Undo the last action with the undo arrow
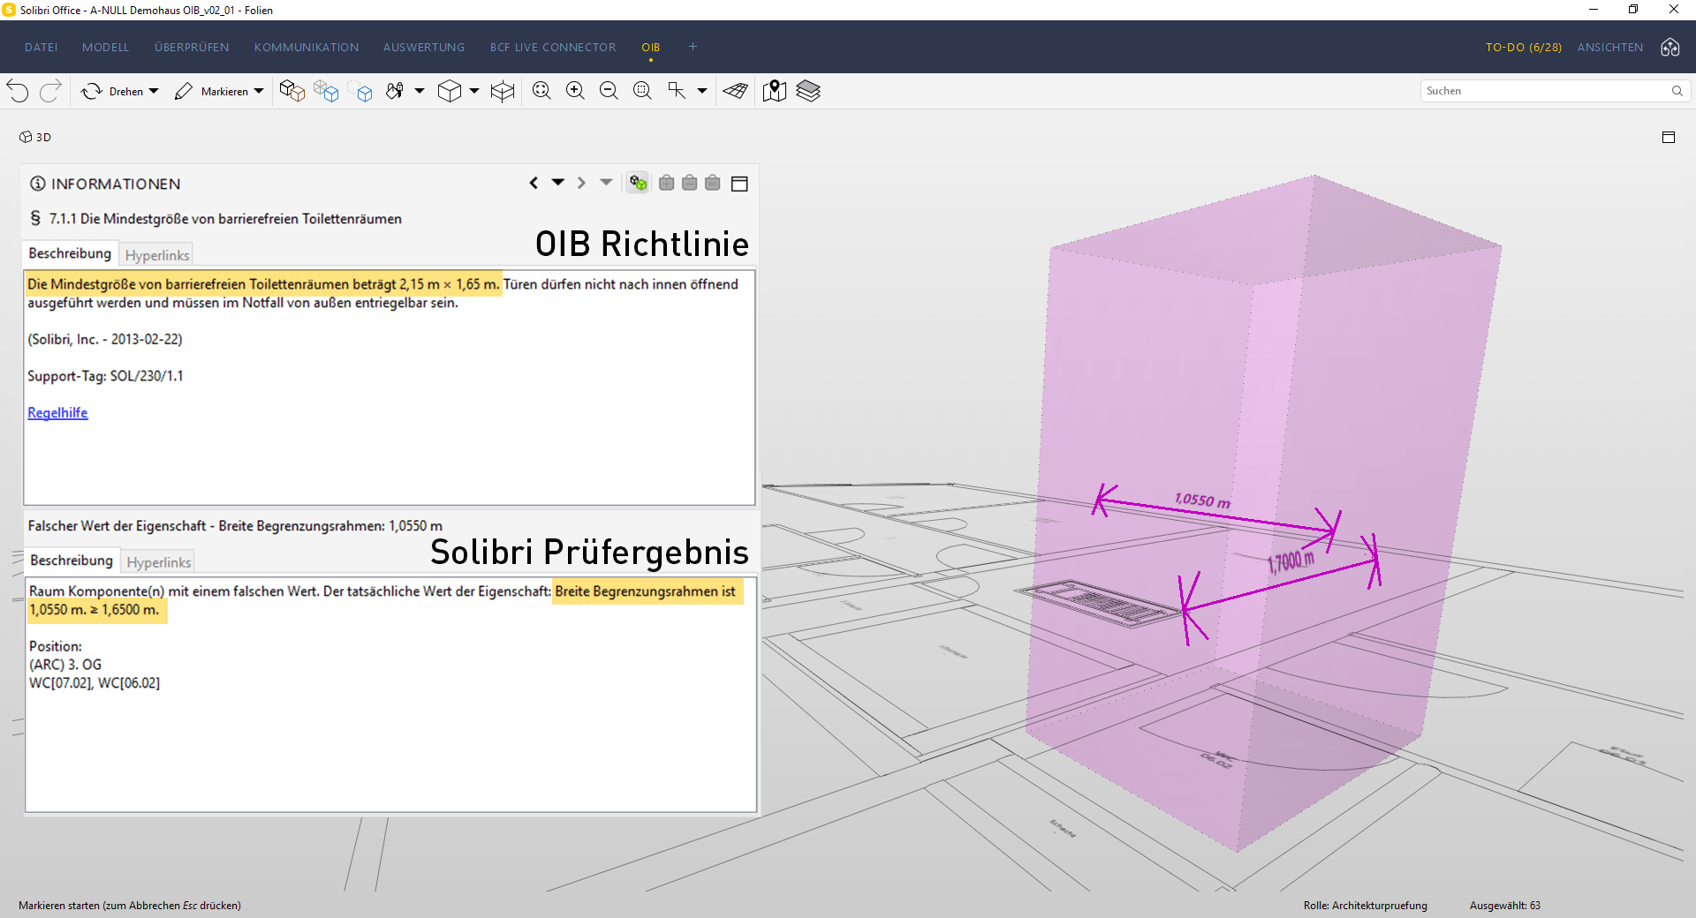1696x918 pixels. [x=18, y=91]
